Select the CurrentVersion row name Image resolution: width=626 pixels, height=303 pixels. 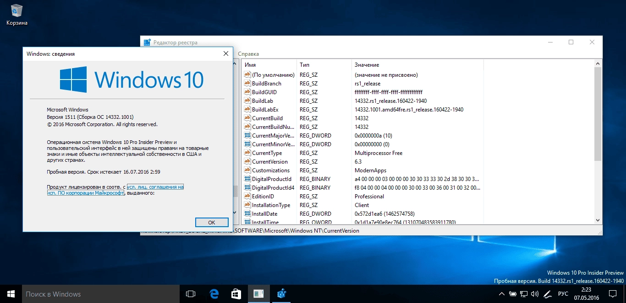click(270, 162)
